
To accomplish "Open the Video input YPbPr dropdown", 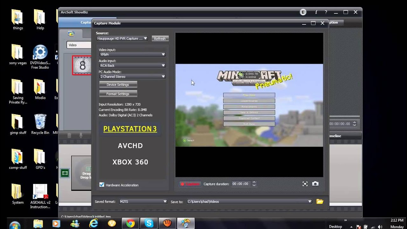I will click(132, 54).
